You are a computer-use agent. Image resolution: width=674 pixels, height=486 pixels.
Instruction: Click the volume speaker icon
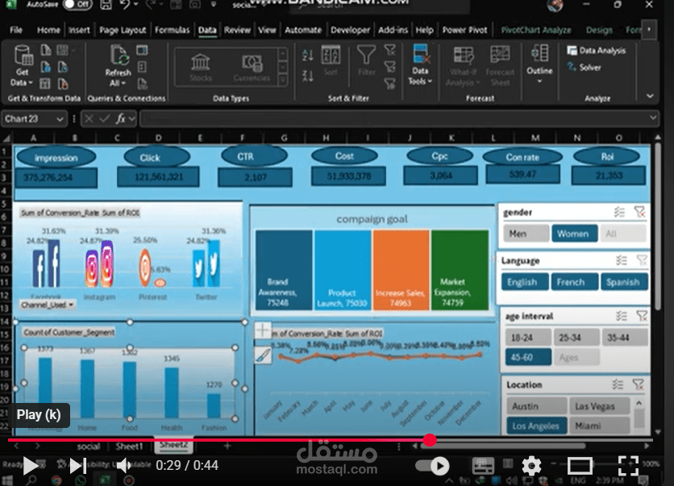pyautogui.click(x=124, y=465)
